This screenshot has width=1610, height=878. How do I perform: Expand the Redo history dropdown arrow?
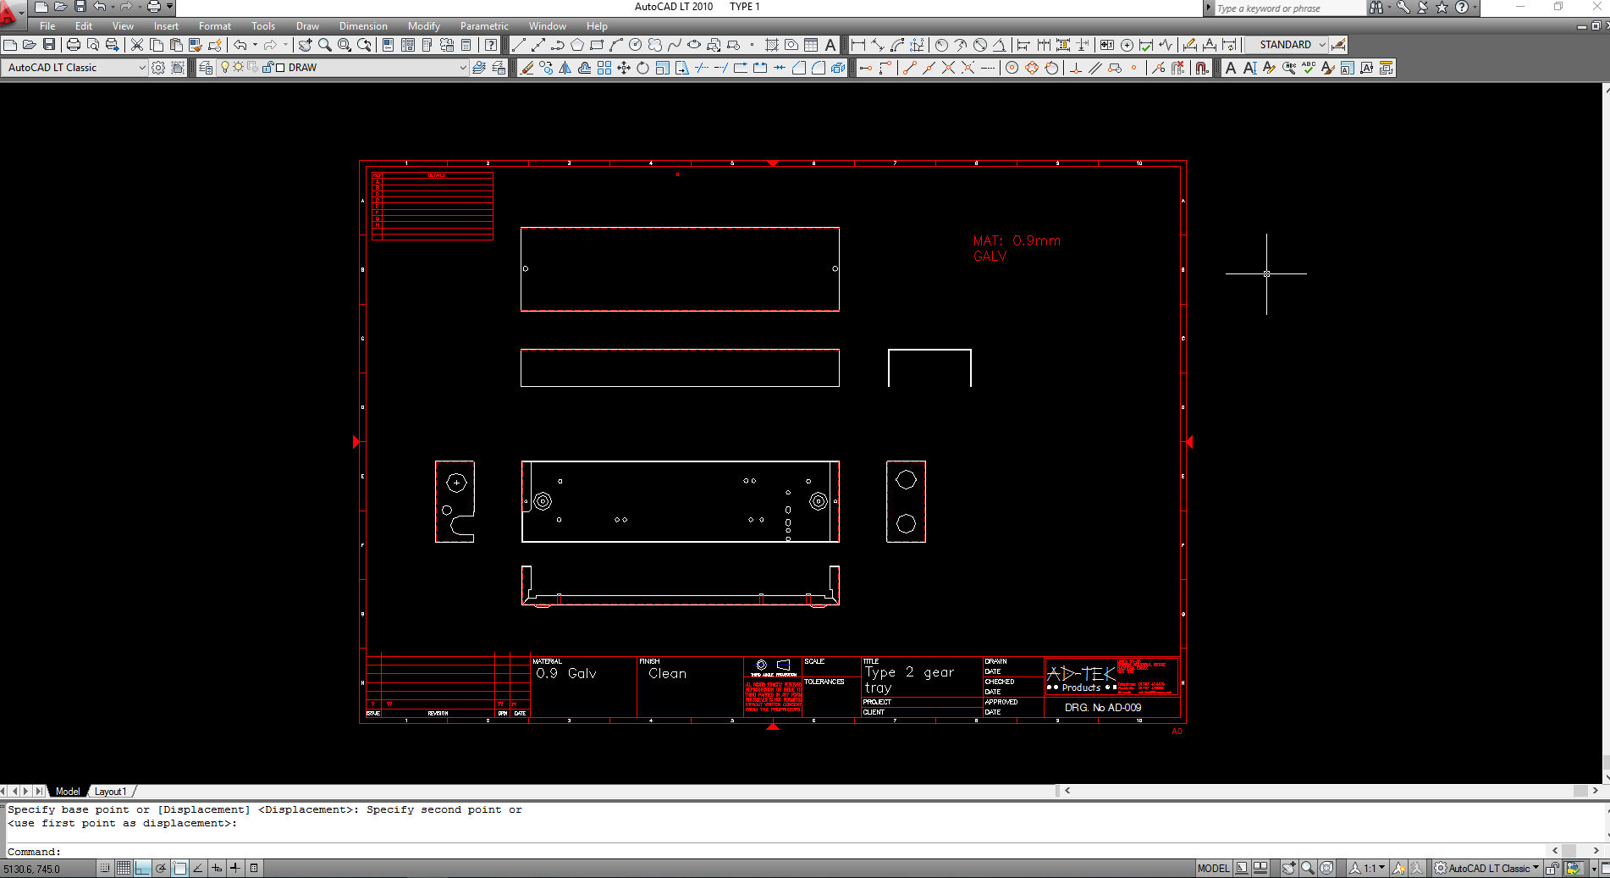point(285,45)
